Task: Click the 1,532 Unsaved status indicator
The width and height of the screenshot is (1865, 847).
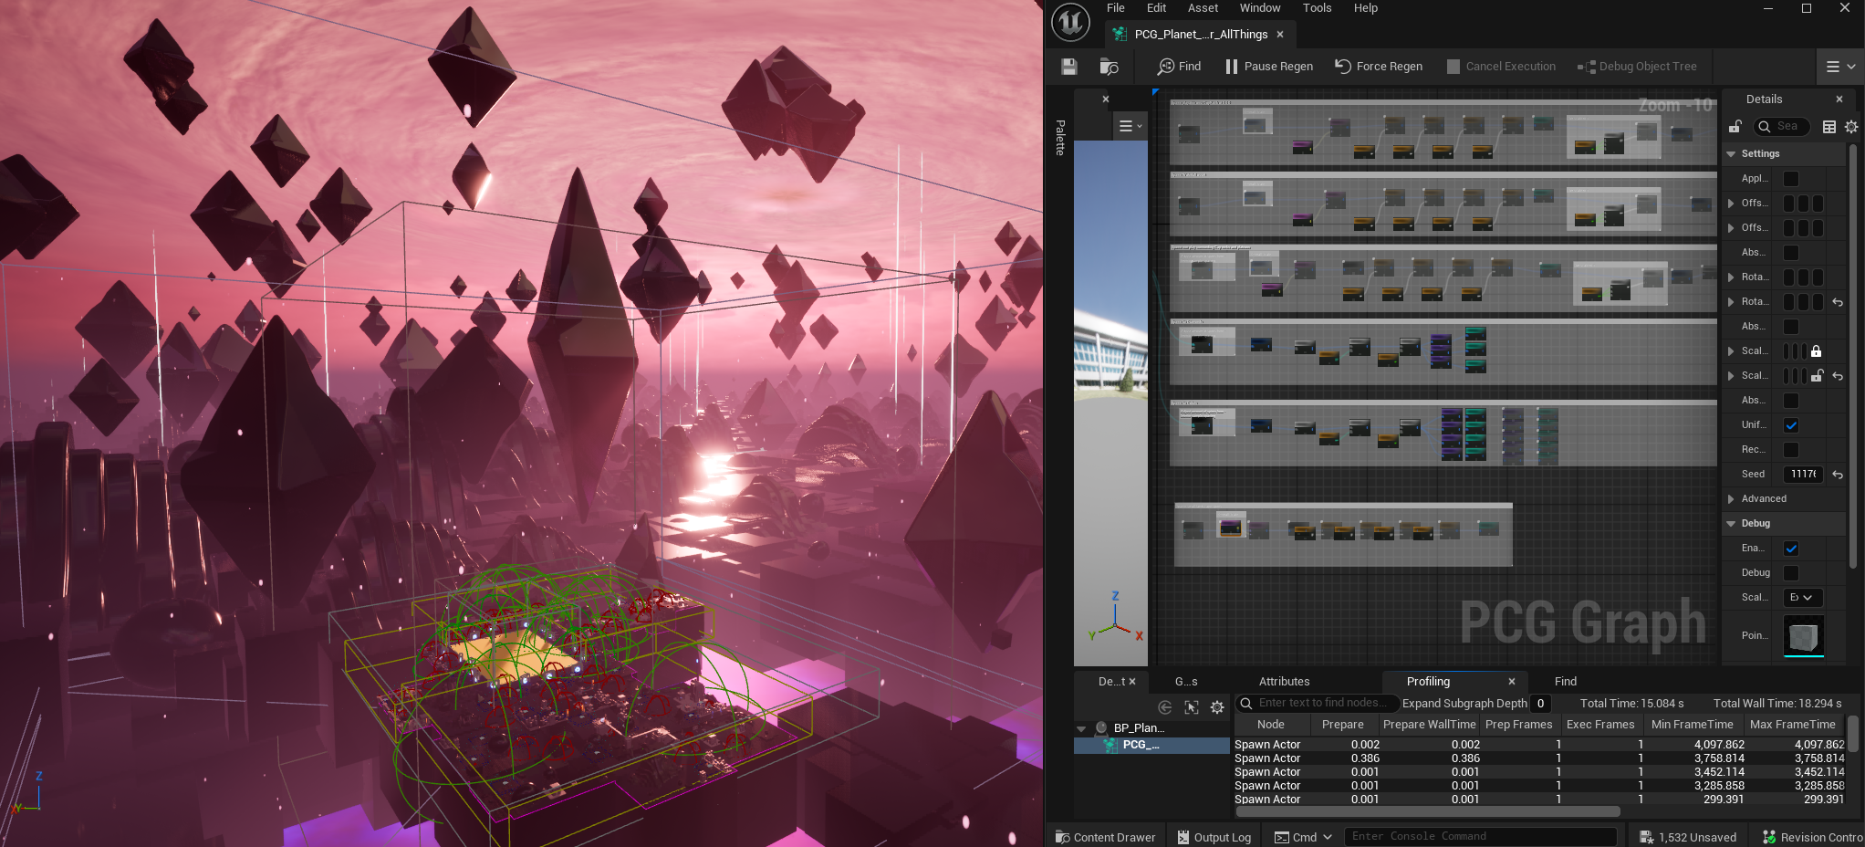Action: [x=1688, y=837]
